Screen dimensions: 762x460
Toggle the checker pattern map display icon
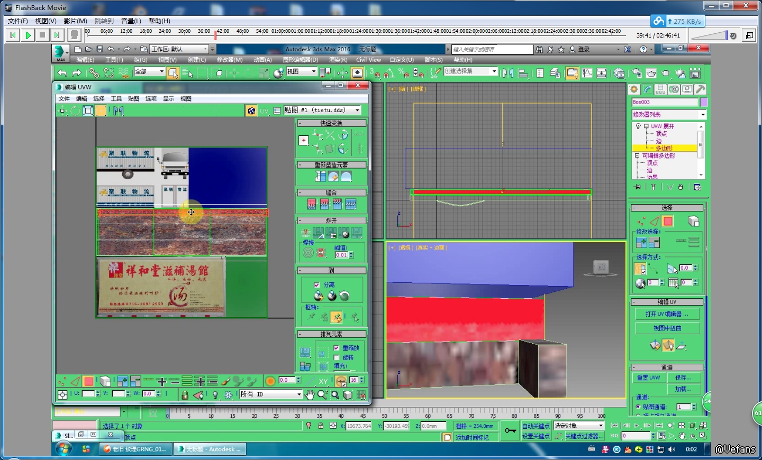(251, 111)
